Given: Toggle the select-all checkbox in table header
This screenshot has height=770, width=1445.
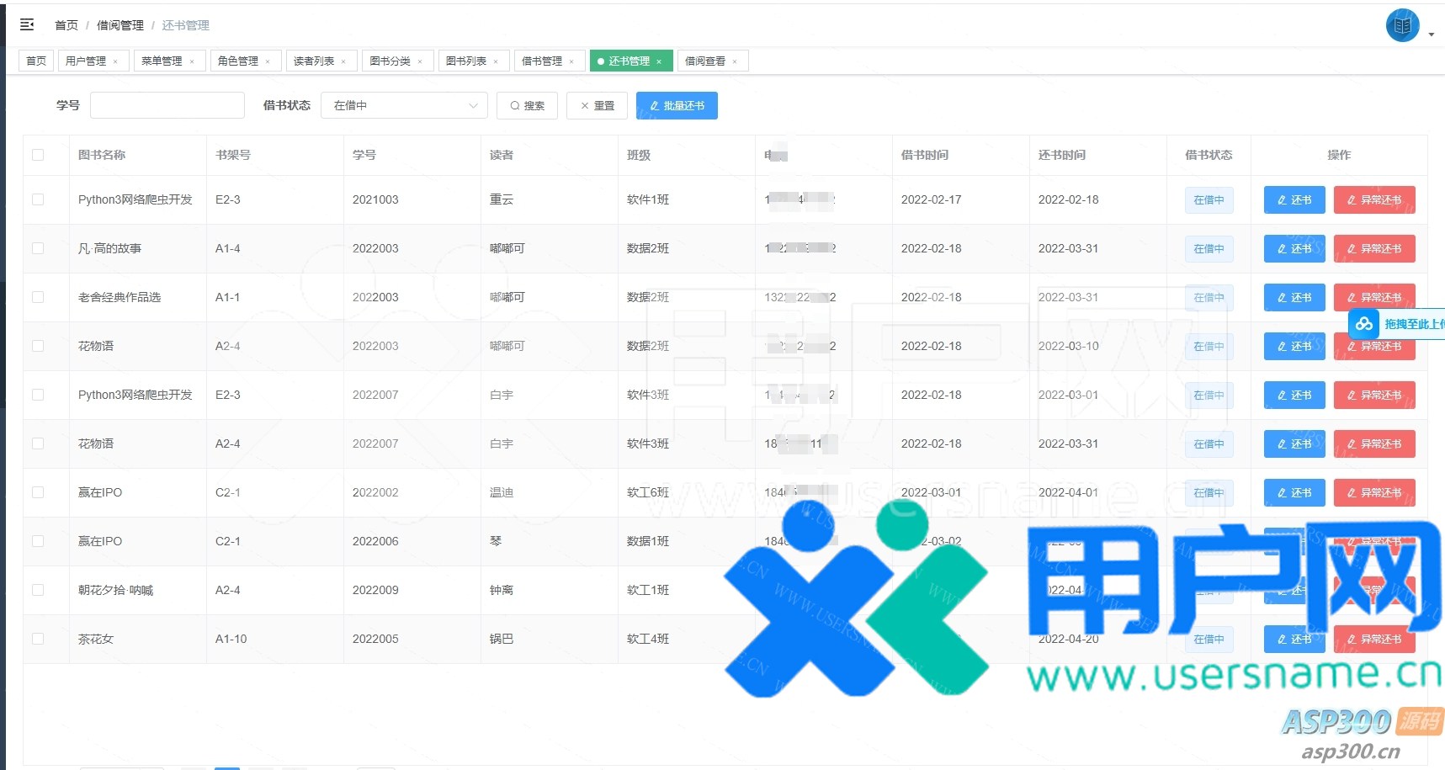Looking at the screenshot, I should point(38,155).
